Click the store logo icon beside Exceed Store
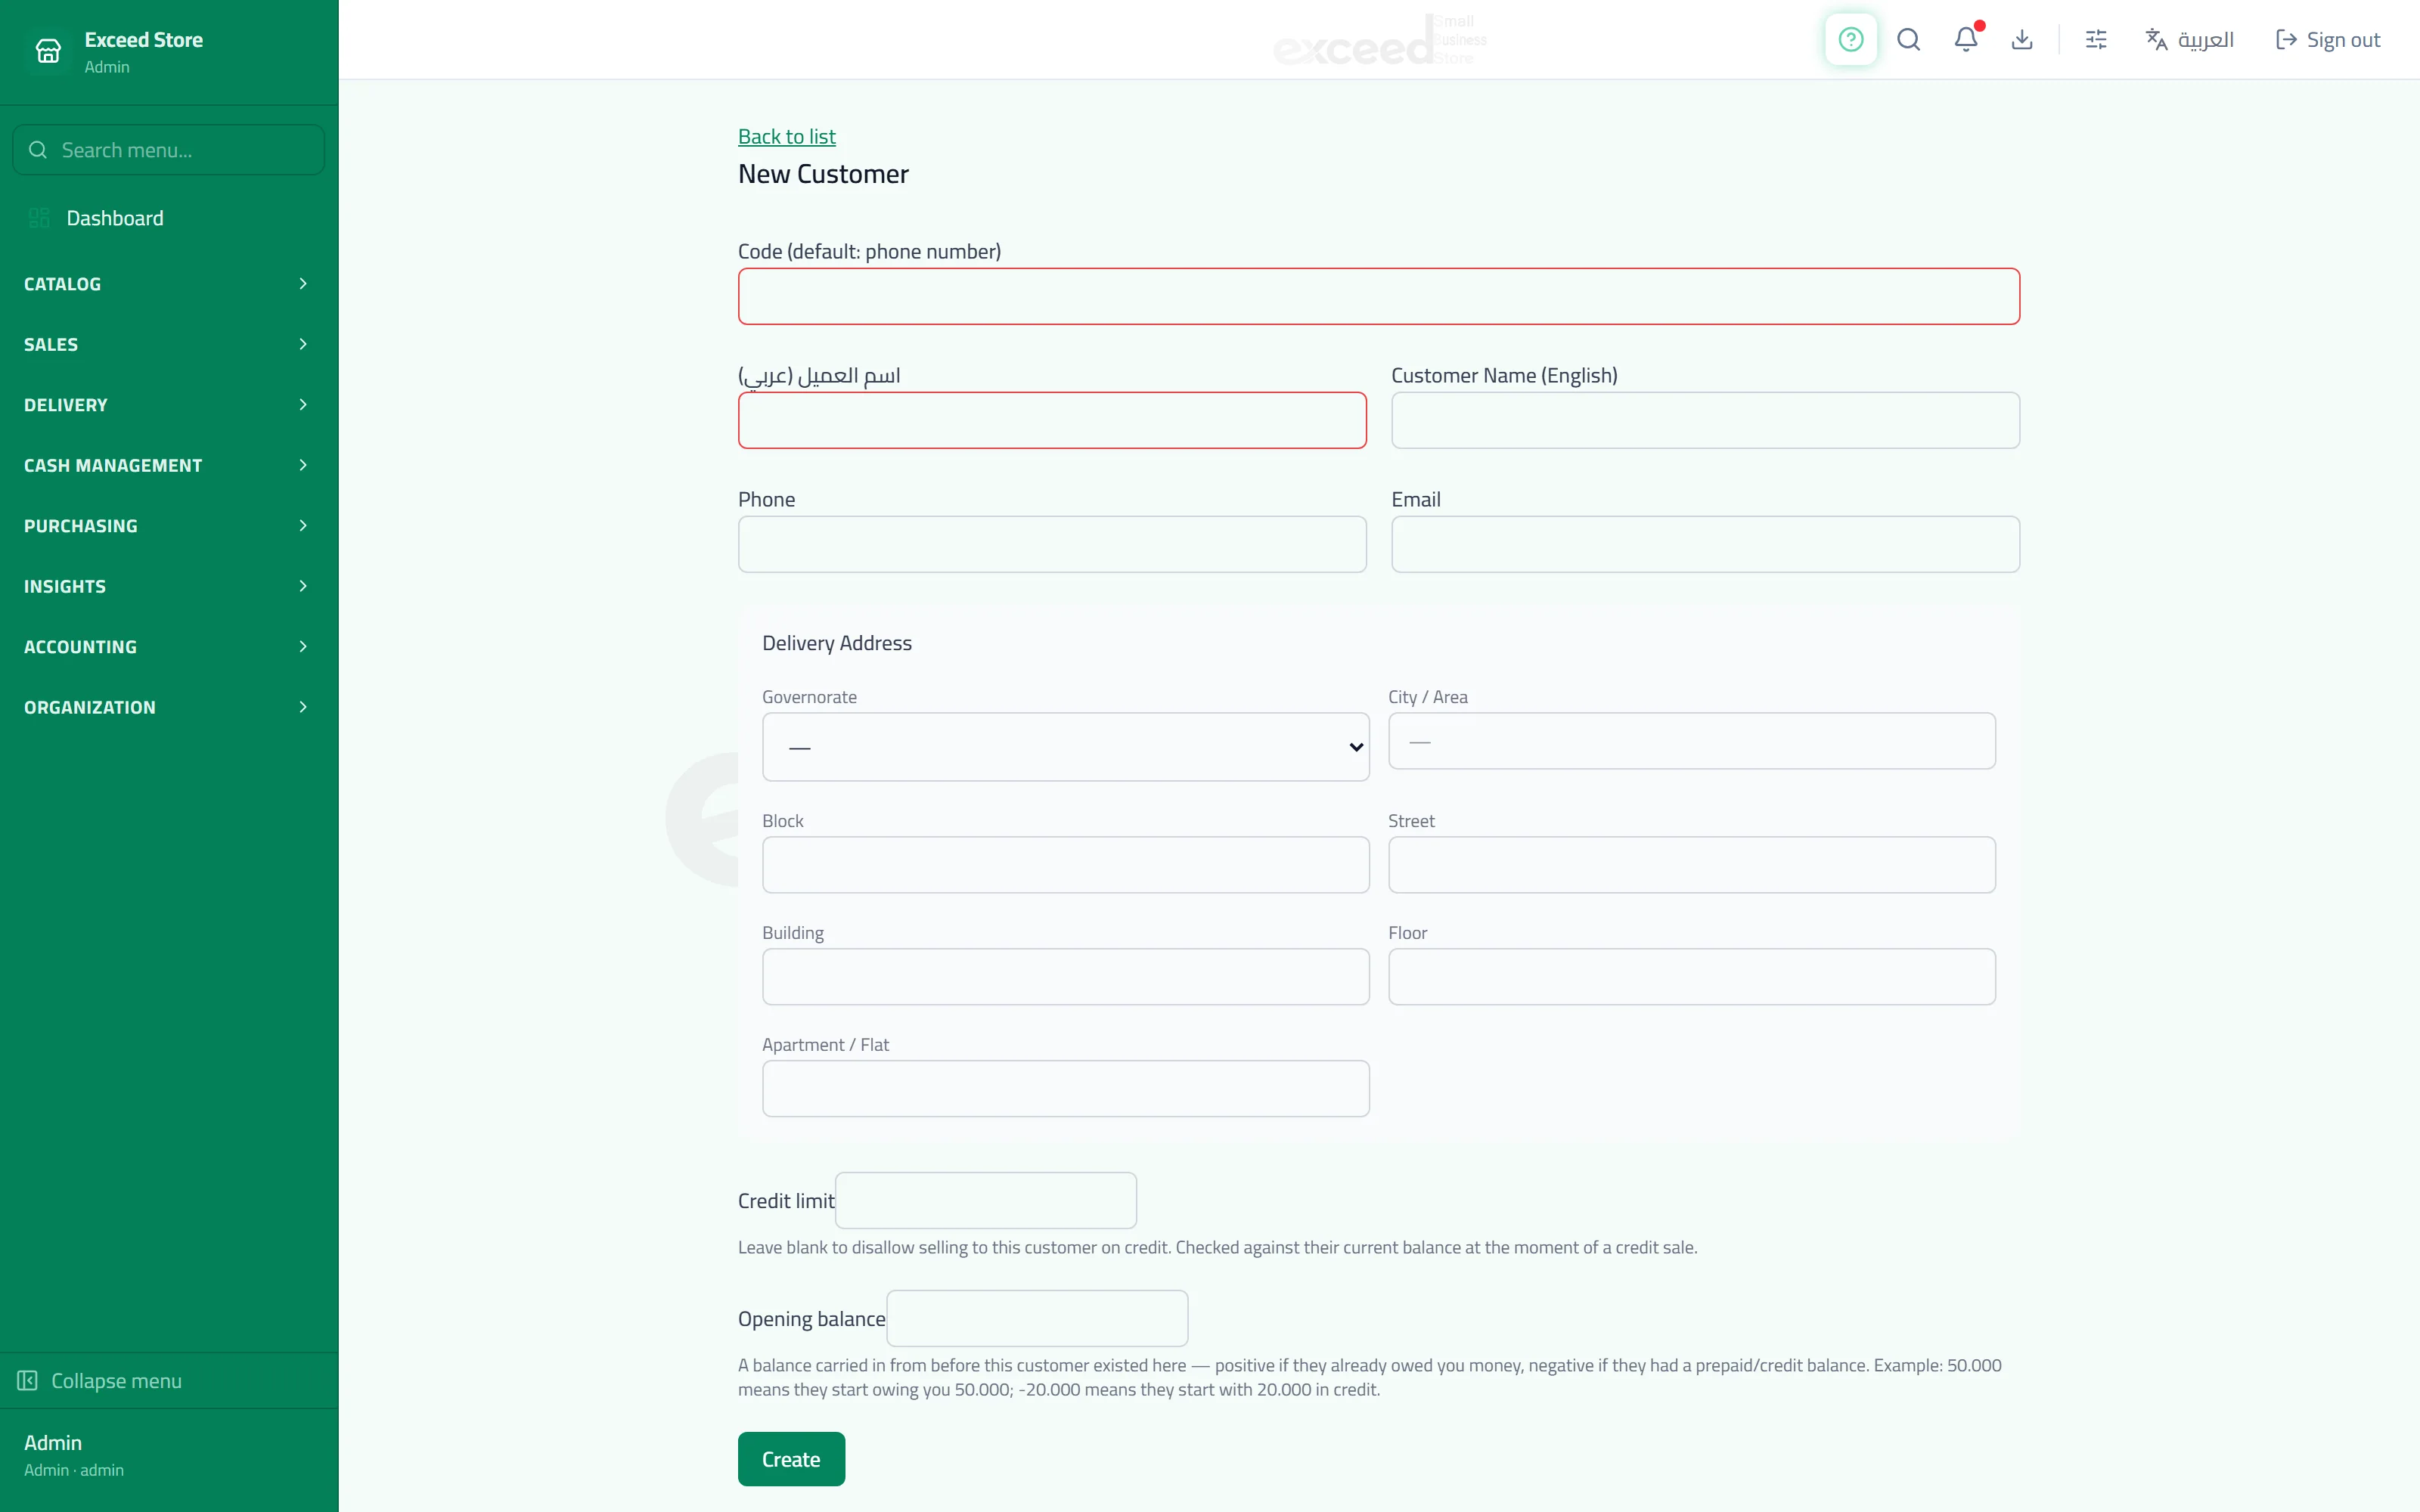 click(48, 51)
